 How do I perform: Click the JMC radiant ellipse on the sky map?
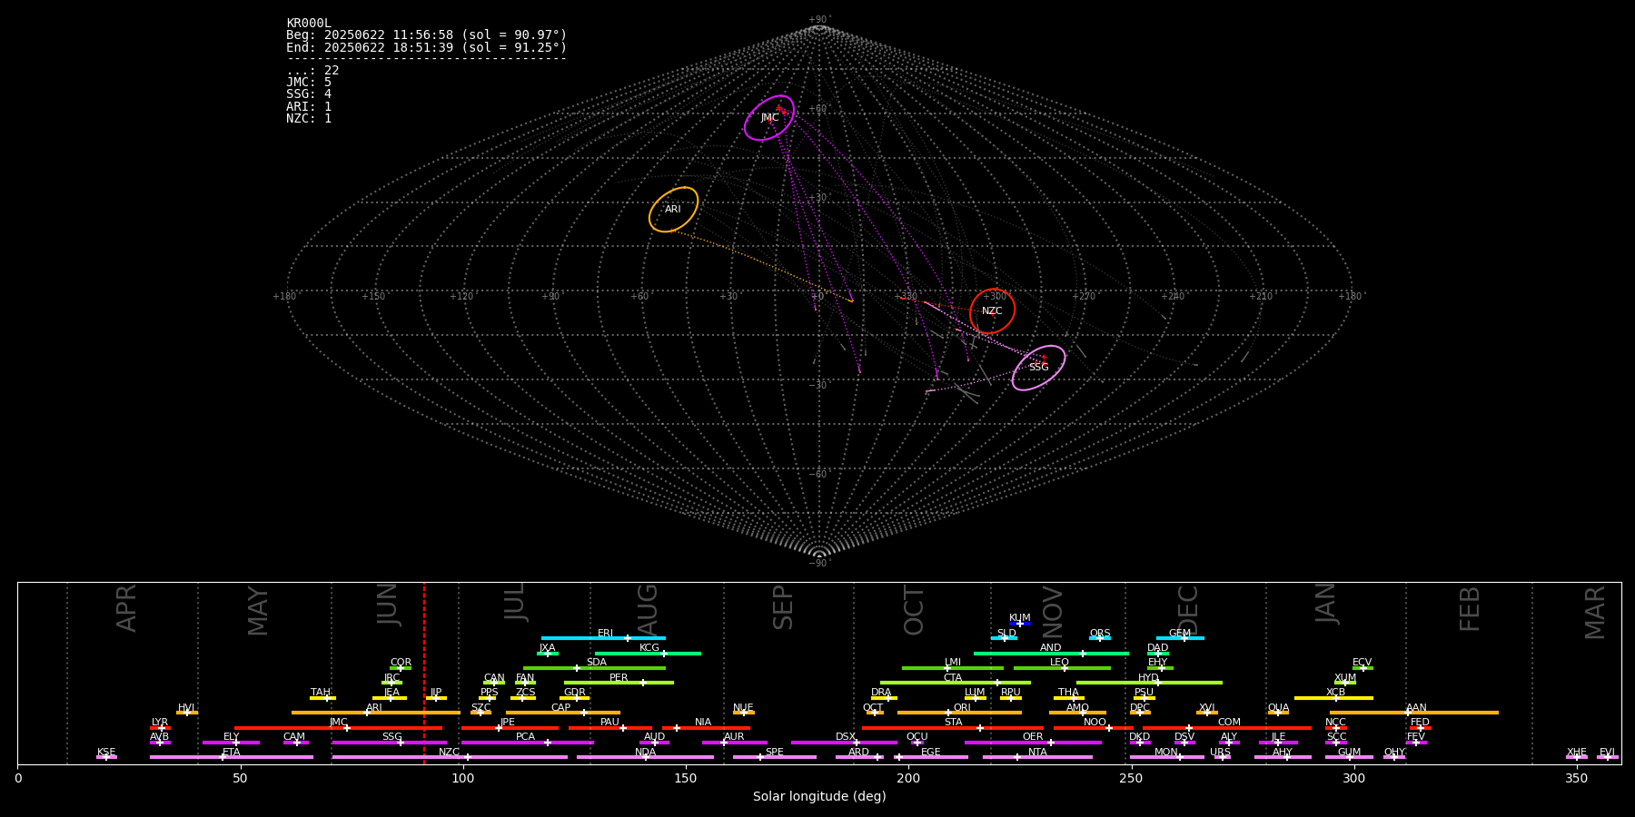[769, 118]
